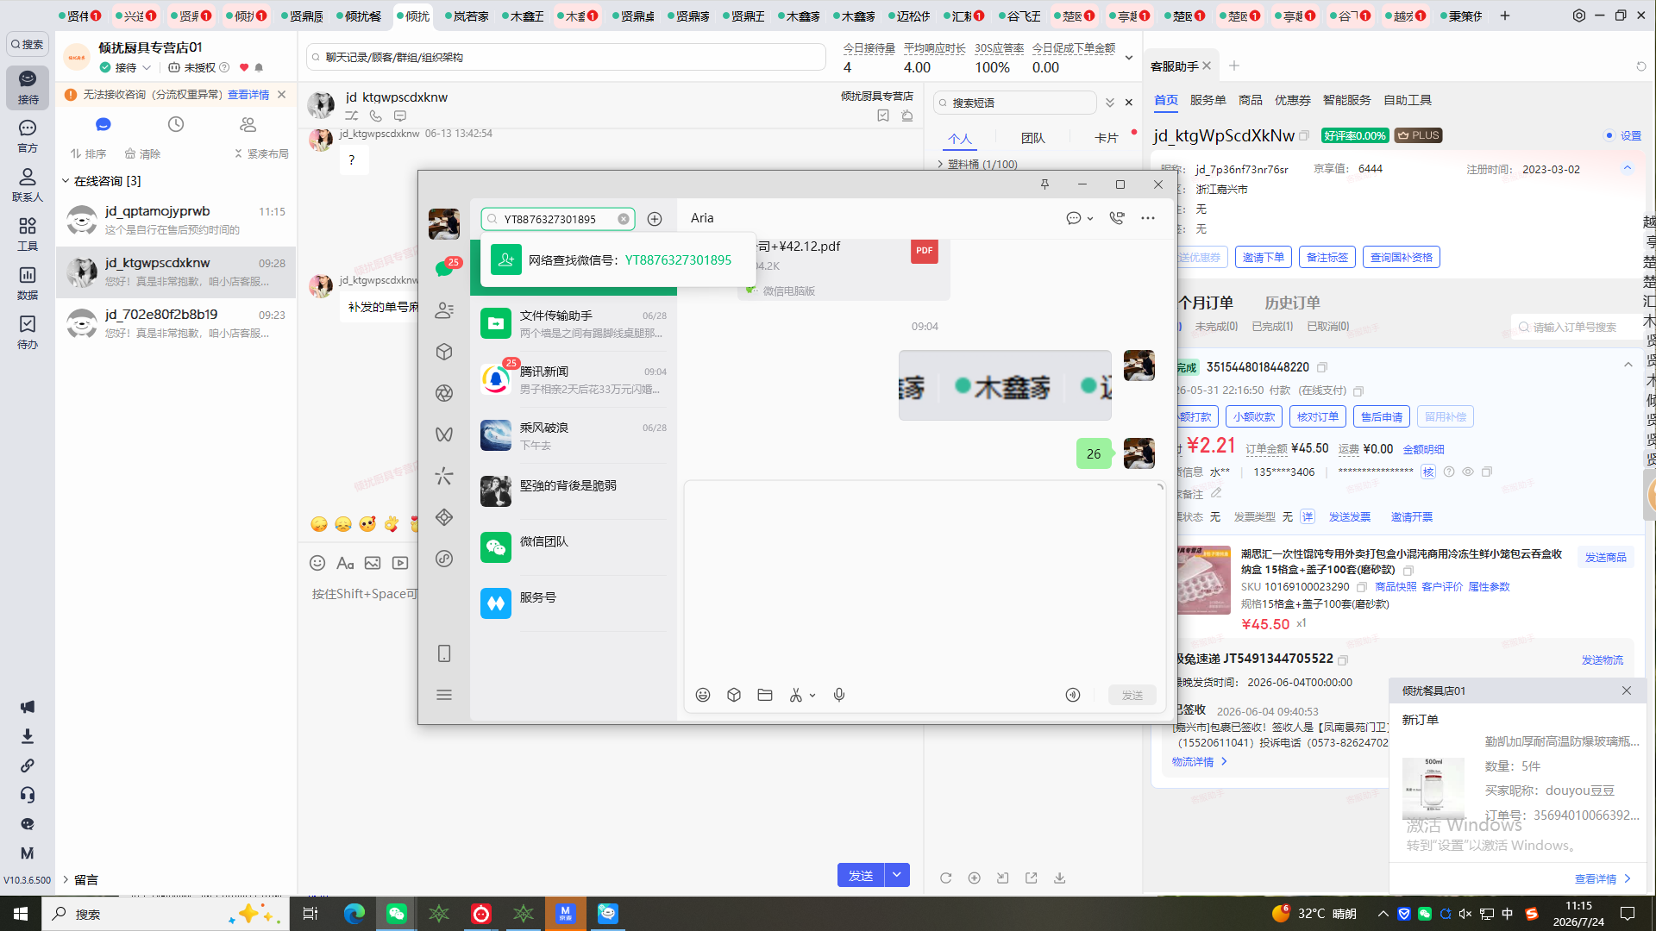Select the 团队 phrases tab
Image resolution: width=1656 pixels, height=931 pixels.
pos(1032,138)
